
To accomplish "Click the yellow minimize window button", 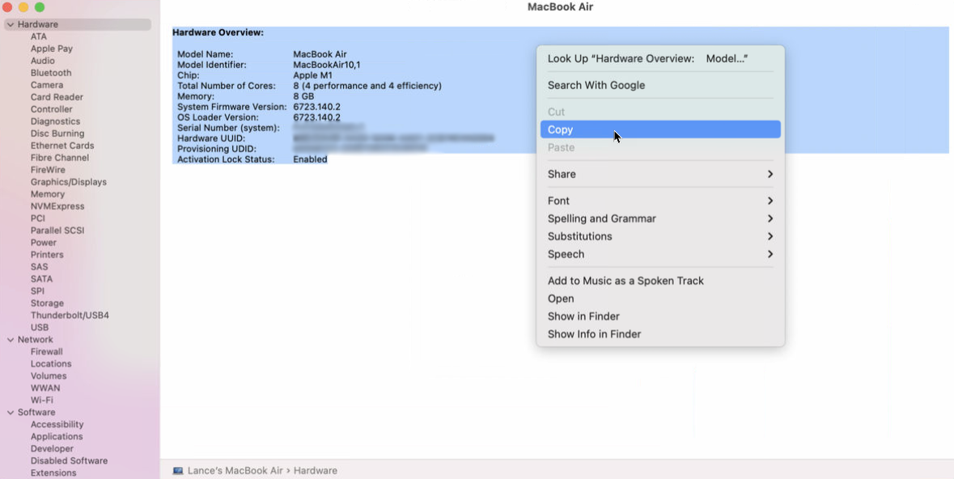I will 23,7.
